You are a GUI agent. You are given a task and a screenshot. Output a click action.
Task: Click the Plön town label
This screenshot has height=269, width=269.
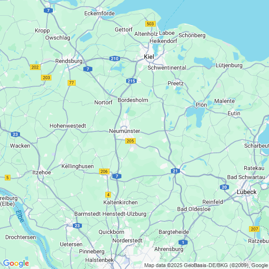[201, 105]
